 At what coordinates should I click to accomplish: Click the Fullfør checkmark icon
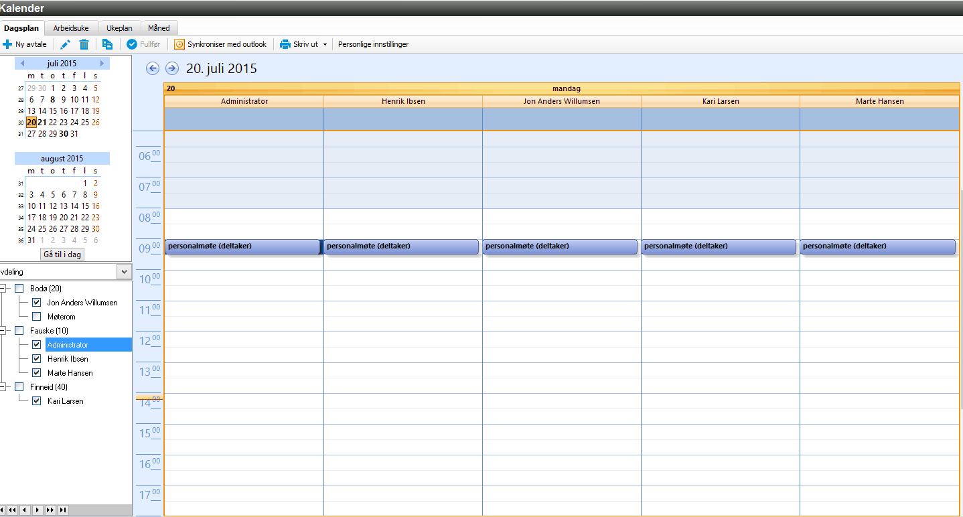coord(132,44)
